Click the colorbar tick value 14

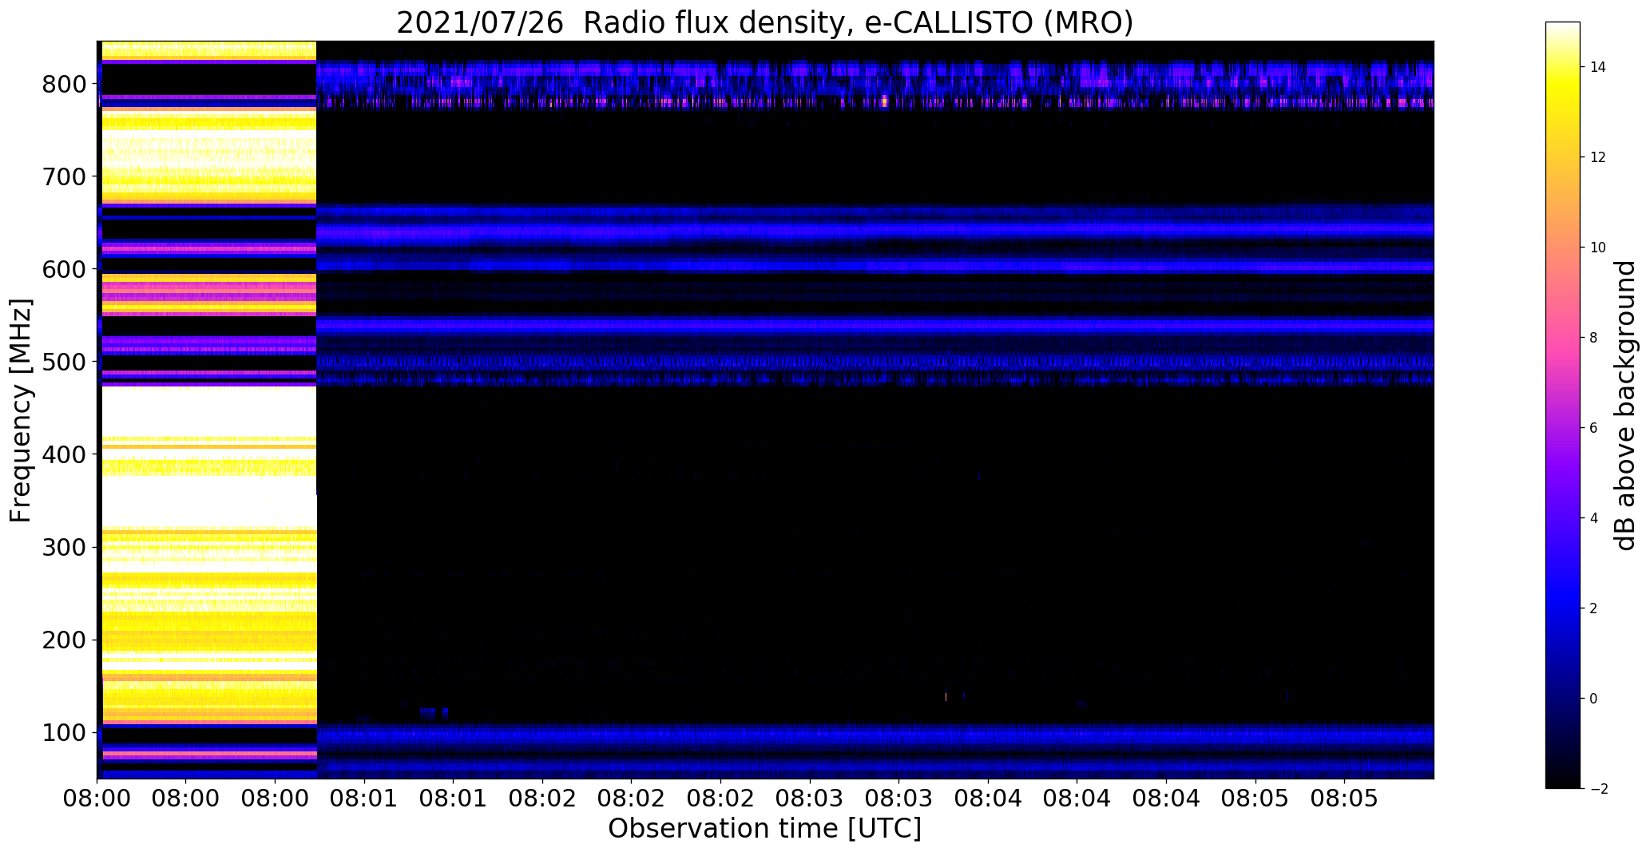point(1598,67)
